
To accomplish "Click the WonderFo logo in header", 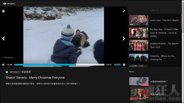I will tap(9, 4).
